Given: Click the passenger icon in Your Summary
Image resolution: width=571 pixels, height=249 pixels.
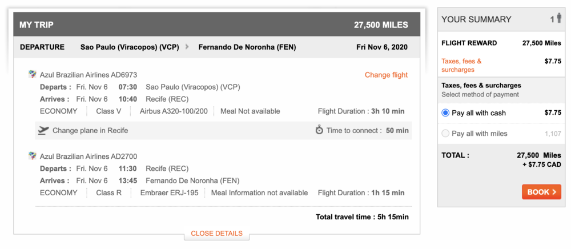Looking at the screenshot, I should point(559,19).
